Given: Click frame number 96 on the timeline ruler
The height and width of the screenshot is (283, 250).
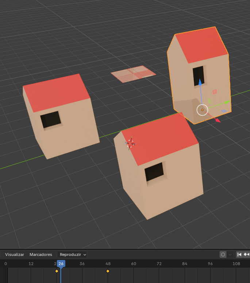Looking at the screenshot, I should 210,264.
